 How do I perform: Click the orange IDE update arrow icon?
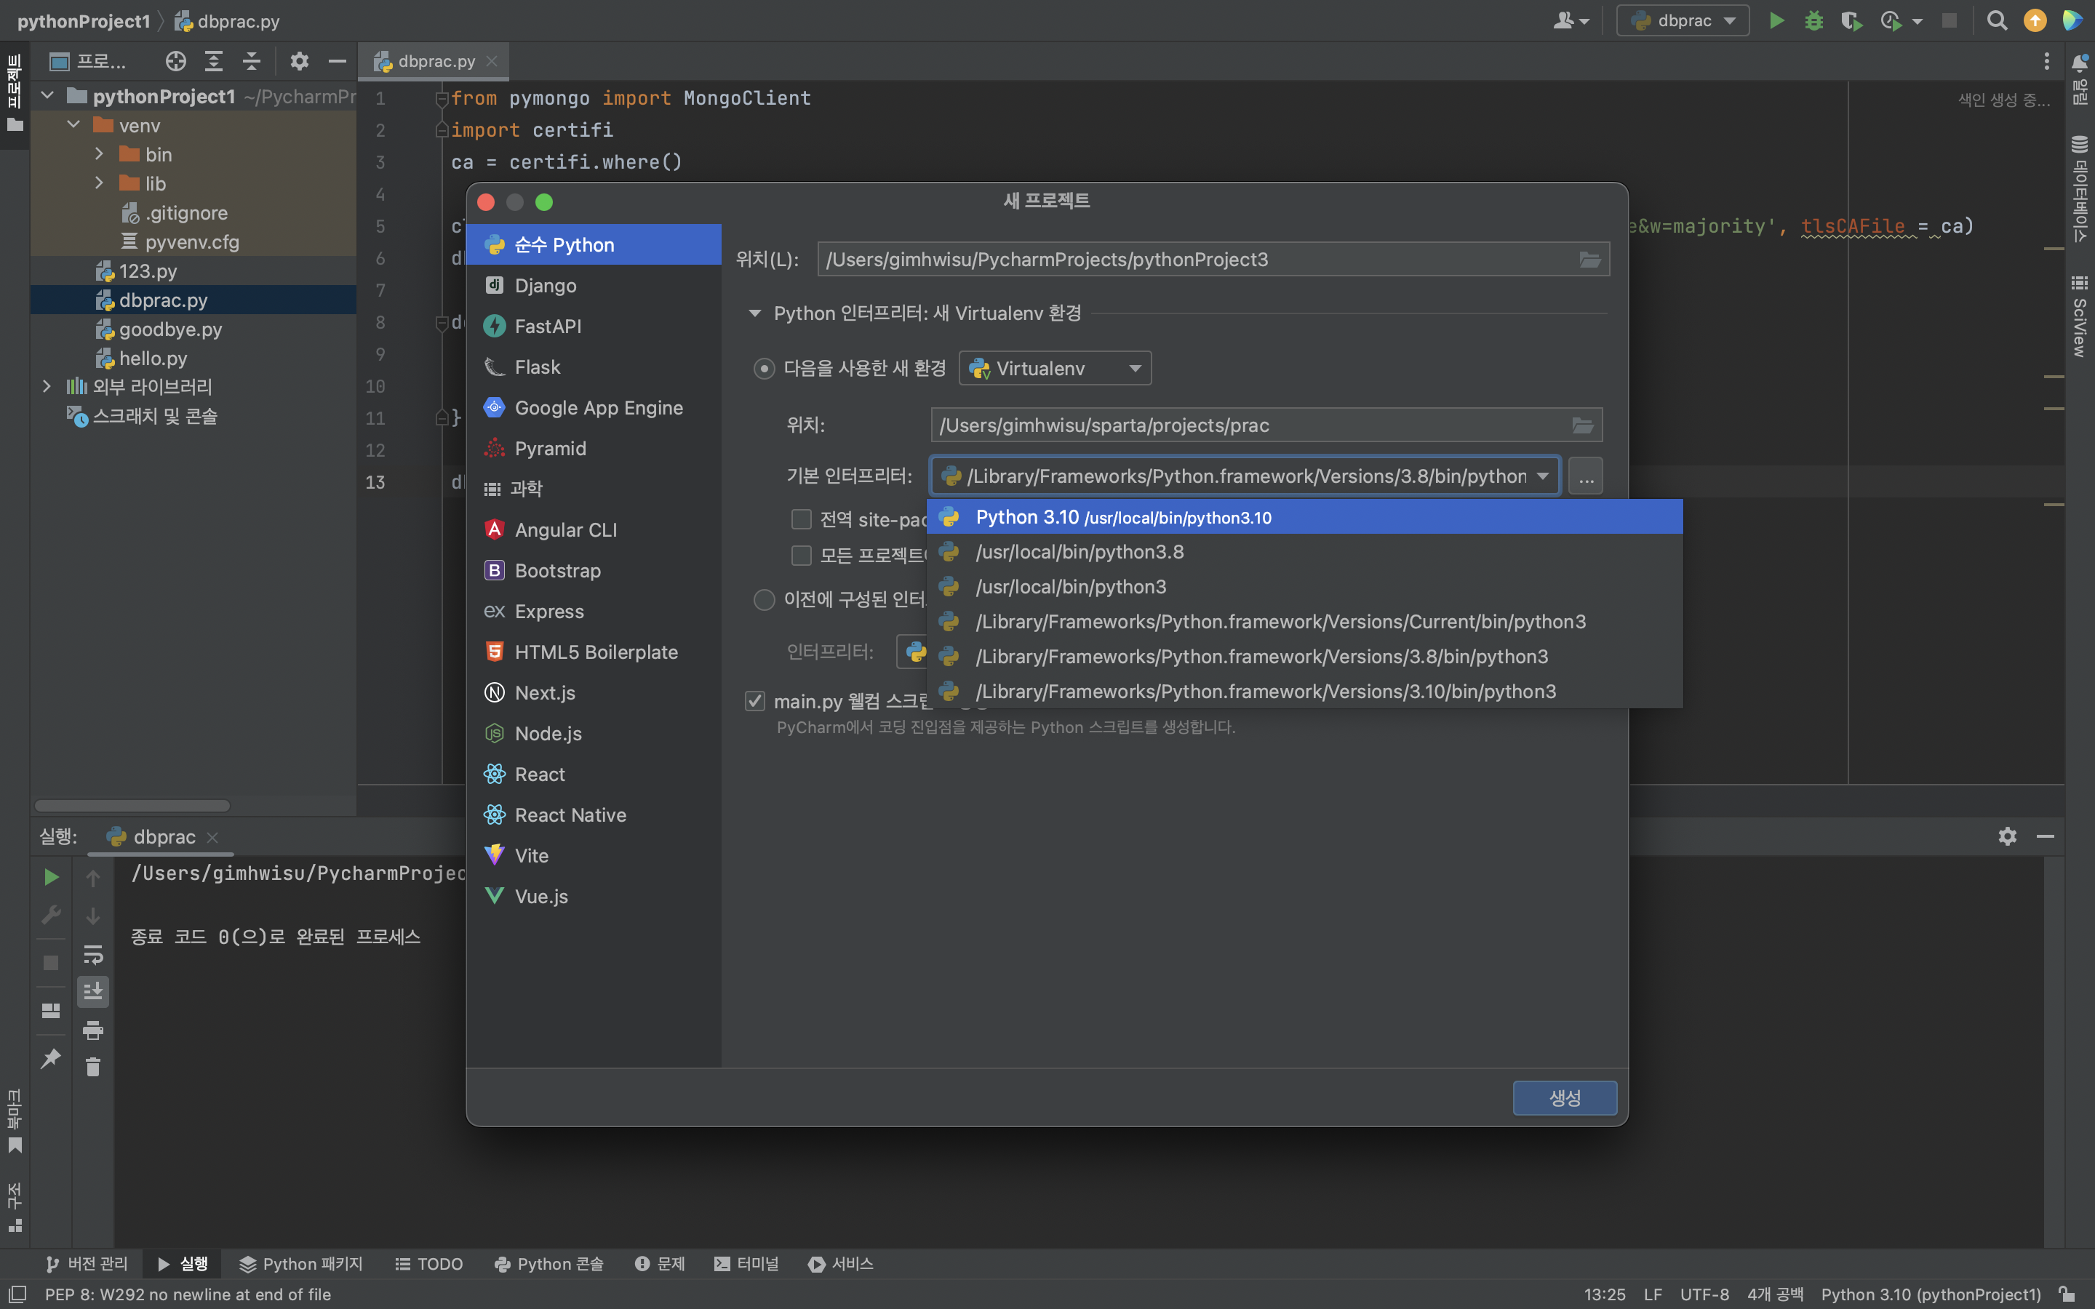pos(2035,21)
